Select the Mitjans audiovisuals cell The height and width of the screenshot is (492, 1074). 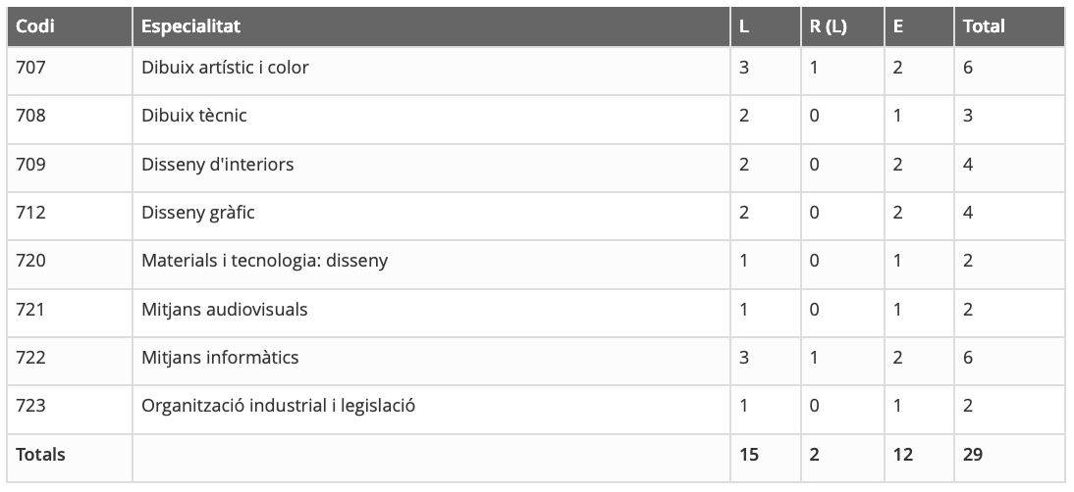click(x=224, y=309)
